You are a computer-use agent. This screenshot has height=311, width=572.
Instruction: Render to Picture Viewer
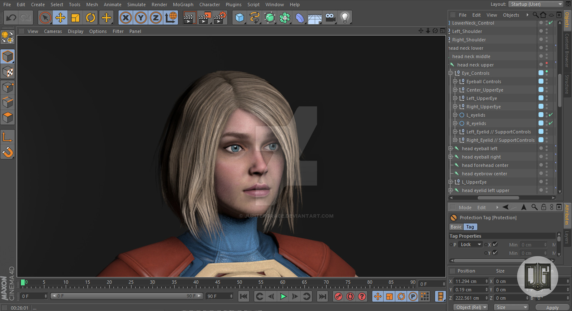(x=205, y=18)
